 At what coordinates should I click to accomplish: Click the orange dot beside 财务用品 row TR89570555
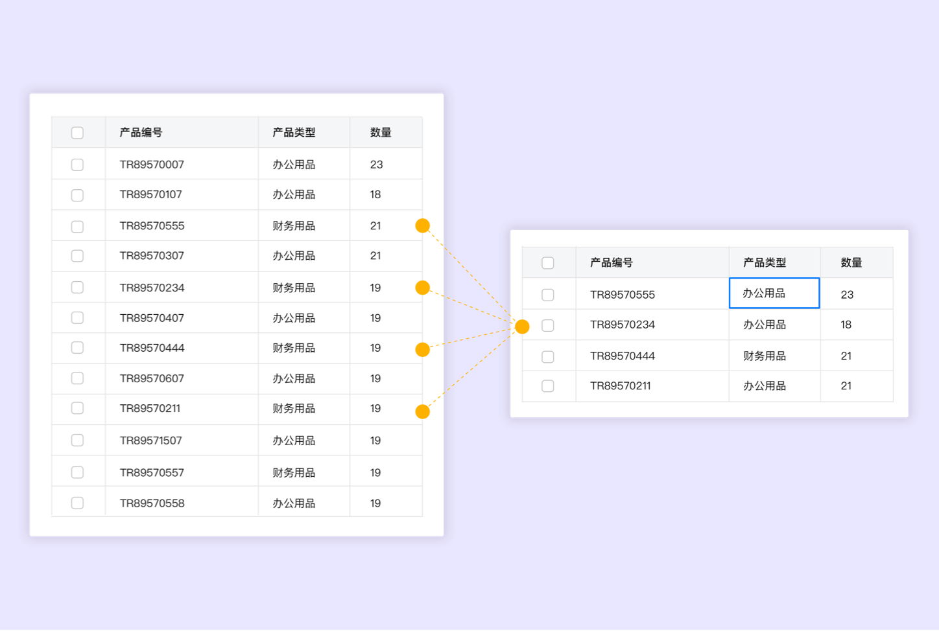[x=422, y=225]
